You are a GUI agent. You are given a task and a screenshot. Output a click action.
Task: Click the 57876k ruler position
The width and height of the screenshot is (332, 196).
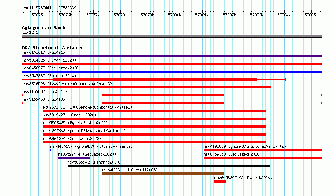pyautogui.click(x=65, y=15)
